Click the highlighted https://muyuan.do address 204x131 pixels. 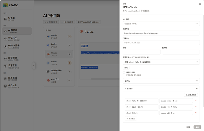pyautogui.click(x=90, y=67)
